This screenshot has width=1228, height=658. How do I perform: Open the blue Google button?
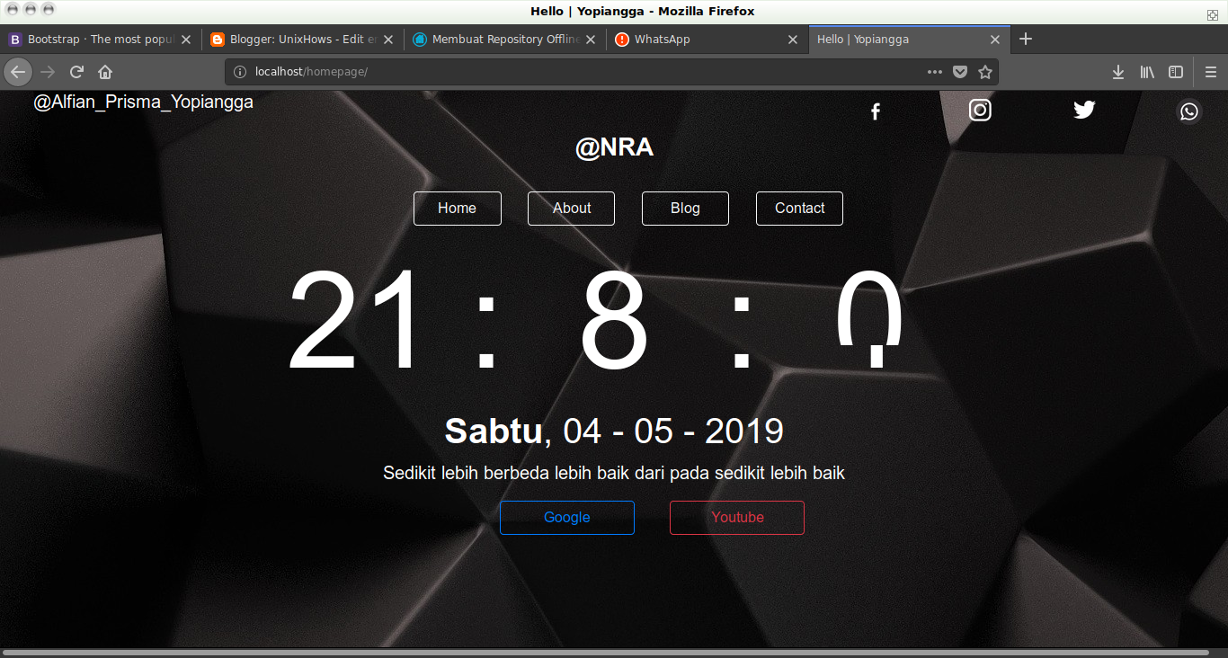click(x=567, y=518)
